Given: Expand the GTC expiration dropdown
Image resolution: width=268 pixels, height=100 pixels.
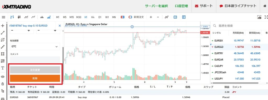Looking at the screenshot, I should [35, 47].
